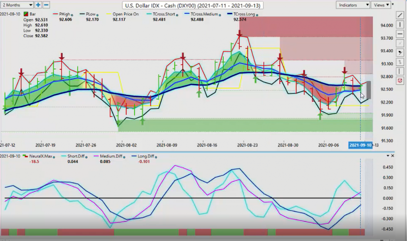Click the Short.Diff value 0.044

73,161
